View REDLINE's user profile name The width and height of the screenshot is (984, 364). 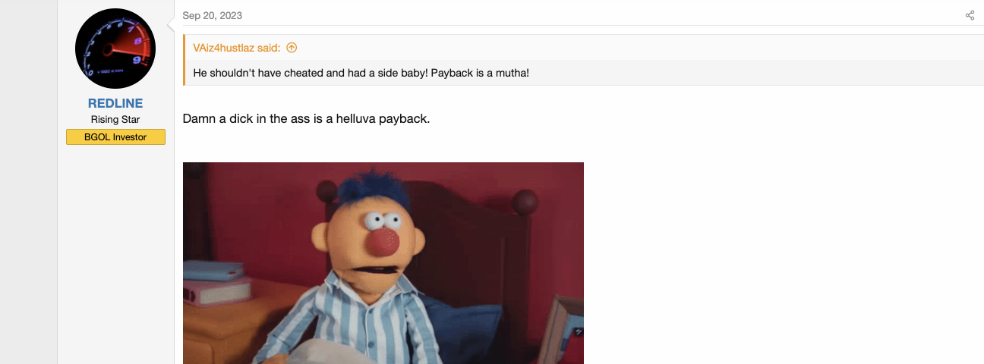pyautogui.click(x=115, y=103)
